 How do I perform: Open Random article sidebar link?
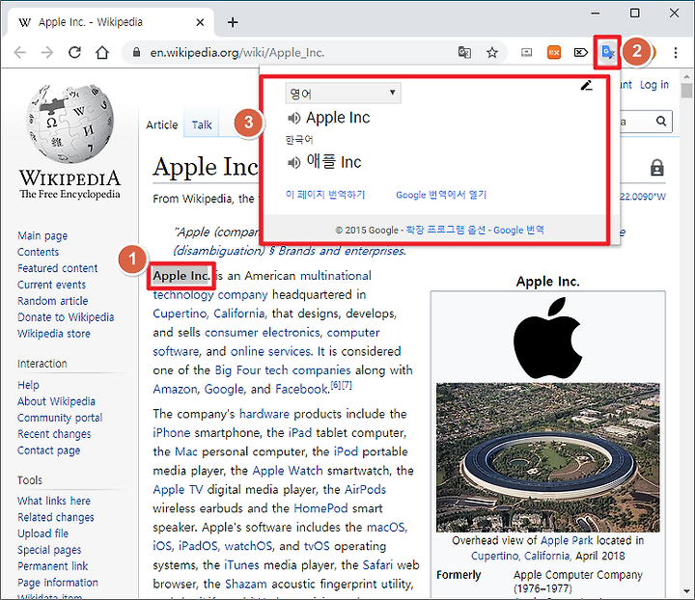click(x=53, y=301)
